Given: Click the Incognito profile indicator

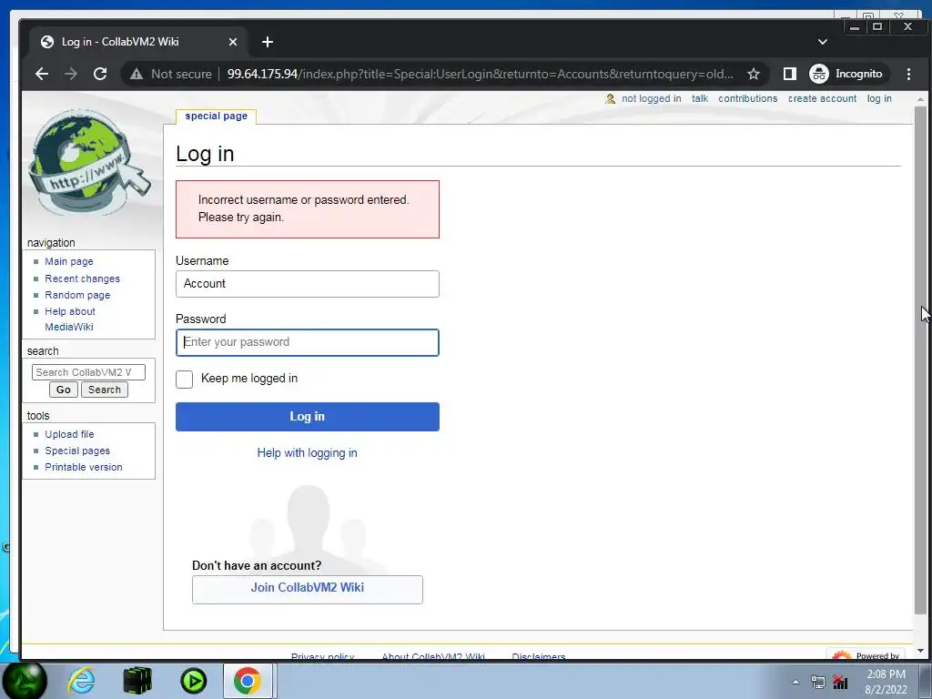Looking at the screenshot, I should [848, 74].
